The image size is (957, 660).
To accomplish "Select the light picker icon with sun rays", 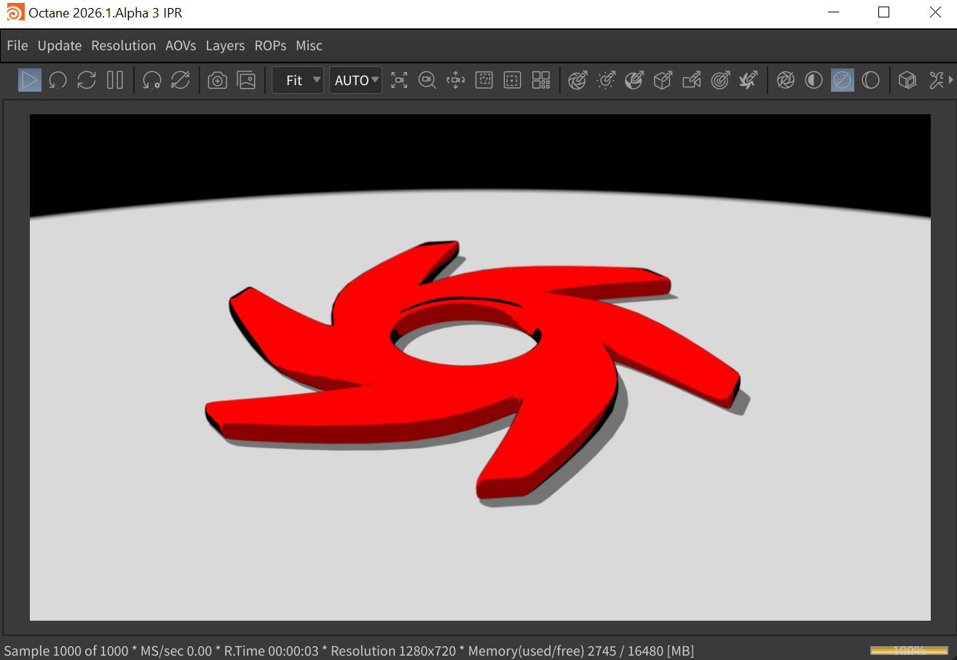I will tap(606, 80).
